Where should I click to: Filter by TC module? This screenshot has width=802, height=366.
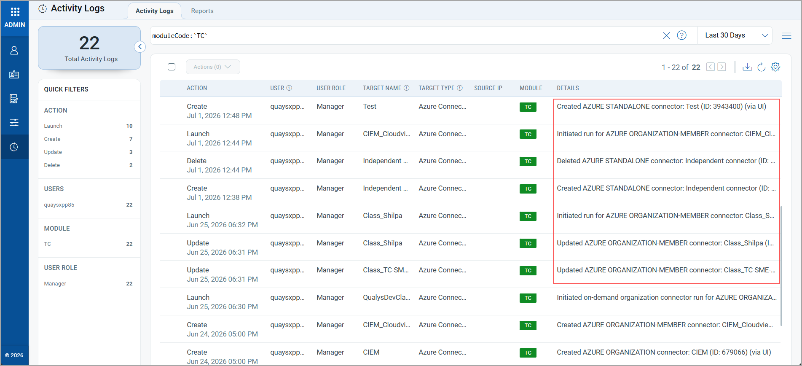(x=88, y=244)
